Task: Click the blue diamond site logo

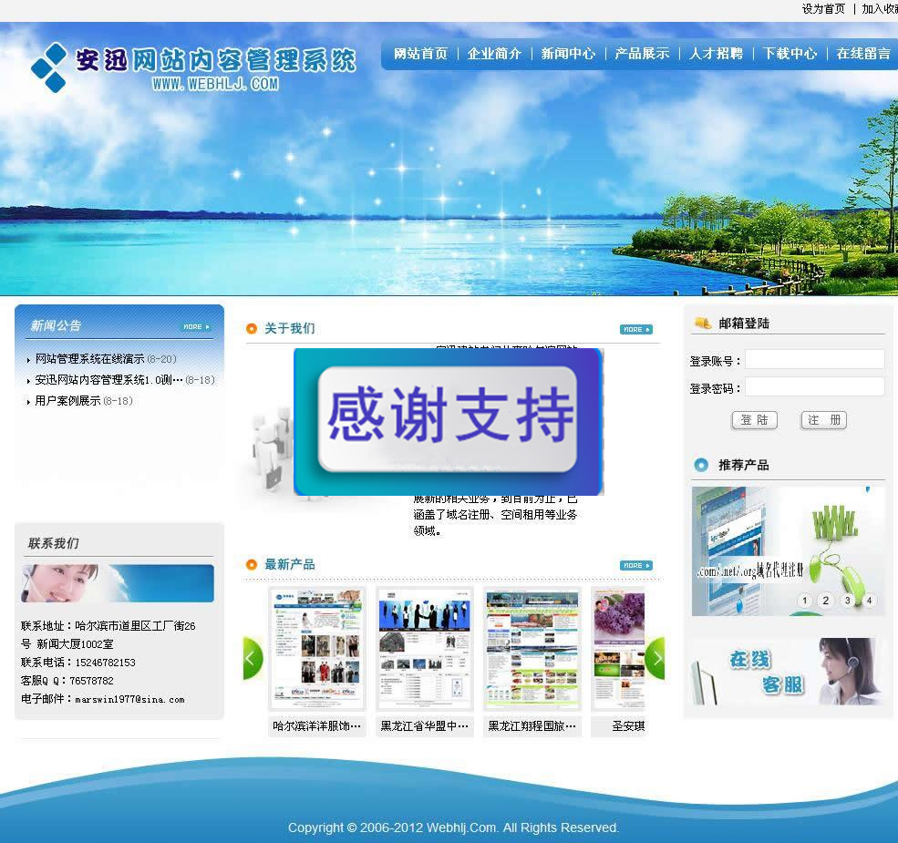Action: 49,67
